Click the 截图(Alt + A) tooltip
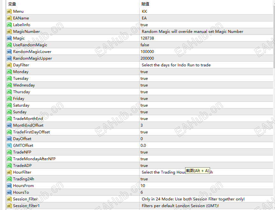275x210 pixels. coord(198,171)
